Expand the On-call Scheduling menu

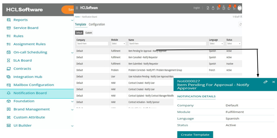coord(72,52)
